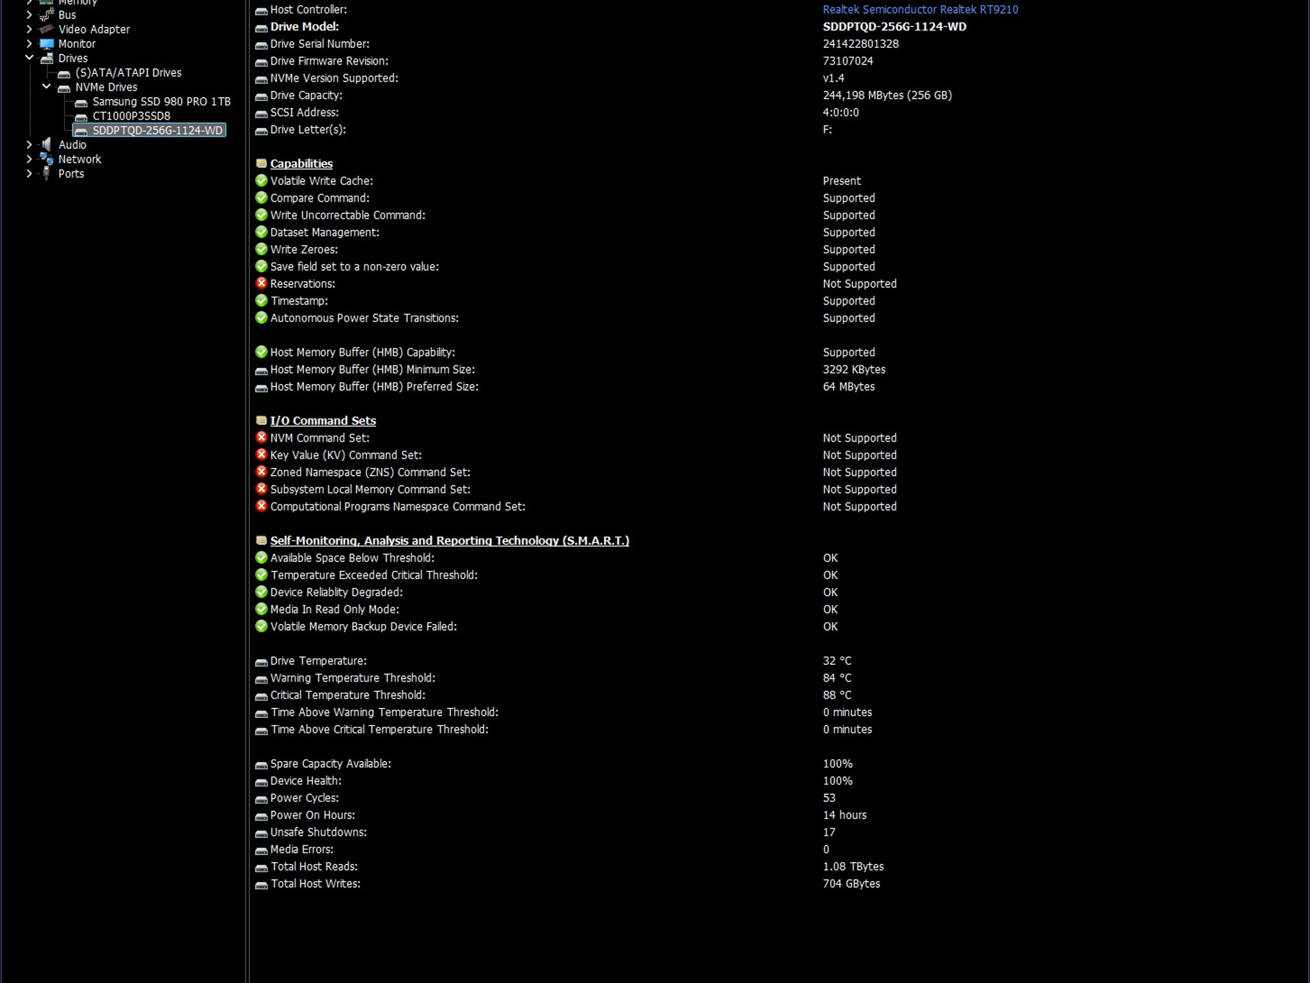Select the CT1000P3SSD8 drive entry
Viewport: 1310px width, 983px height.
[131, 116]
